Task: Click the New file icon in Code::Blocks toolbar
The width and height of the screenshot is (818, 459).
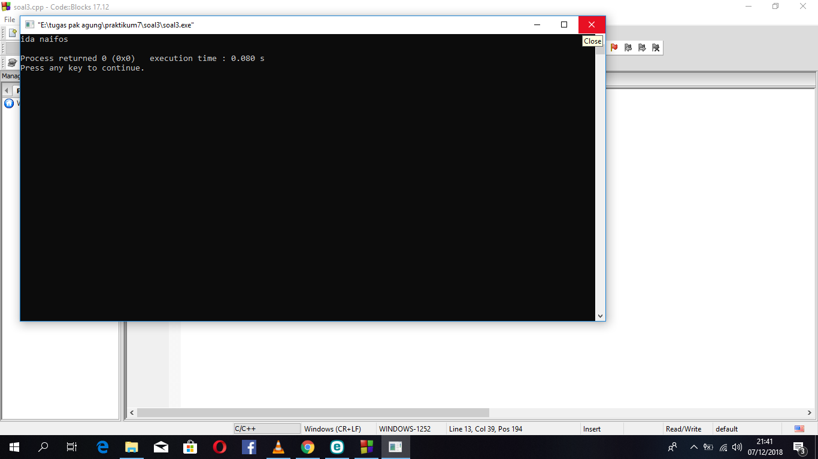Action: click(x=13, y=33)
